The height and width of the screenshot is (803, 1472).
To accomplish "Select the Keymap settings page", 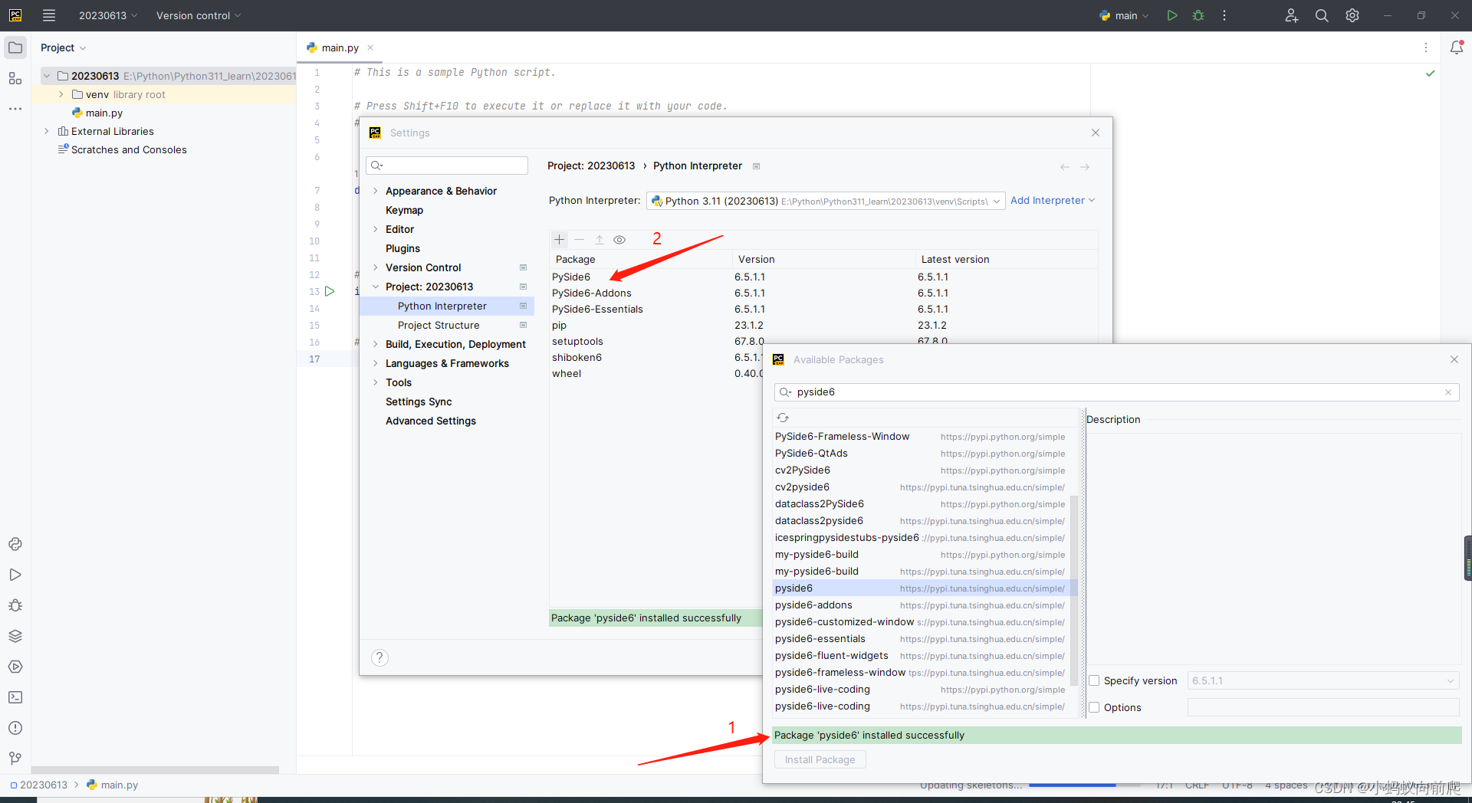I will pyautogui.click(x=404, y=210).
